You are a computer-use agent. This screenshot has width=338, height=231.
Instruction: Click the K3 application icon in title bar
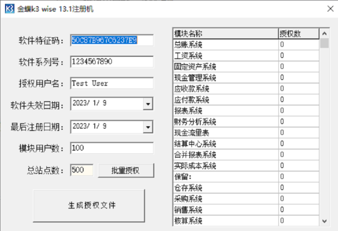point(10,9)
